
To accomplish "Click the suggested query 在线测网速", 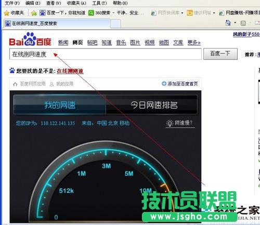I will (70, 71).
